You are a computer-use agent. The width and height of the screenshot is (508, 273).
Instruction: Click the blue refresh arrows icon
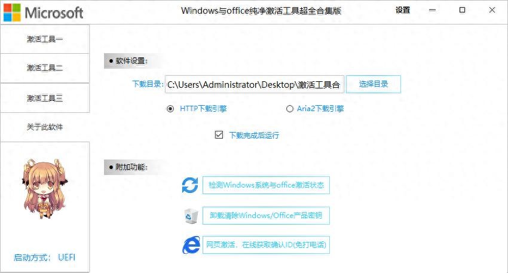190,185
